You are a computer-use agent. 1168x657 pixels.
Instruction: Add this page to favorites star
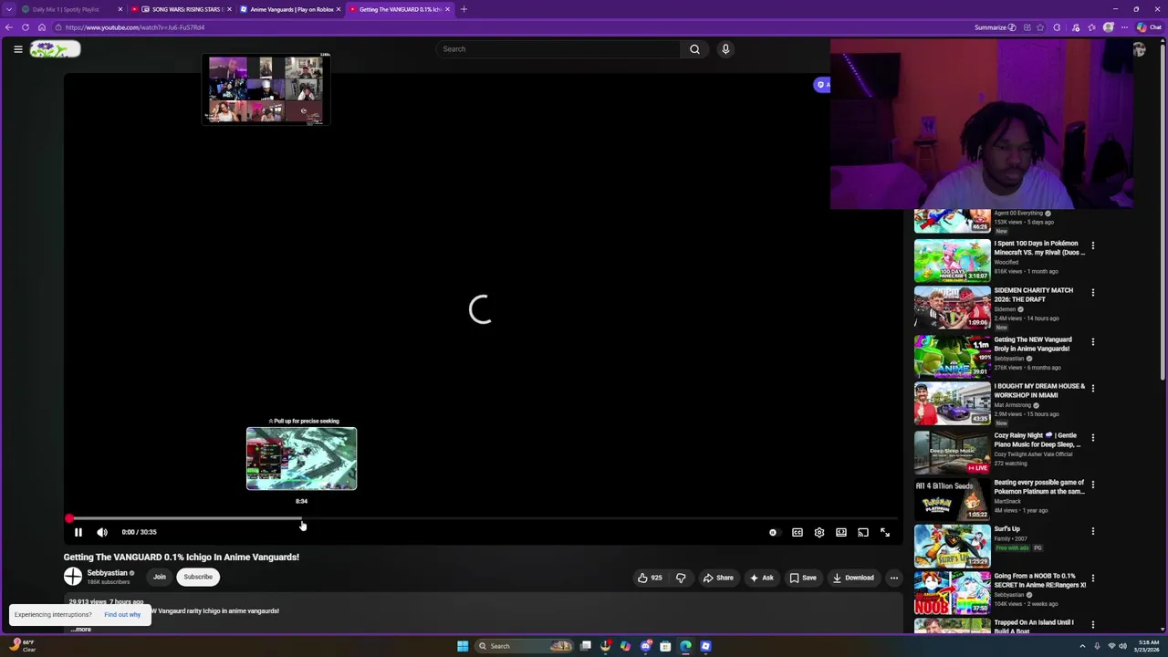pyautogui.click(x=1042, y=27)
